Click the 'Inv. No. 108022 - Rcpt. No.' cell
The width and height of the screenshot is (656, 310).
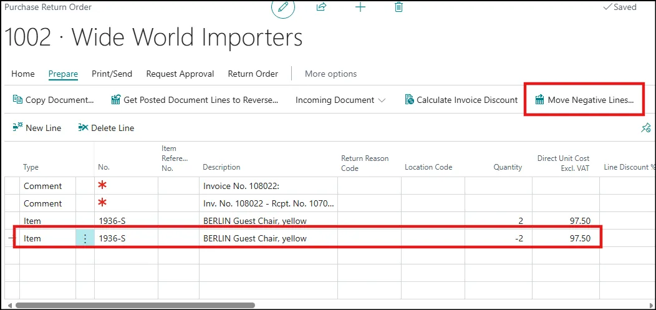tap(268, 203)
